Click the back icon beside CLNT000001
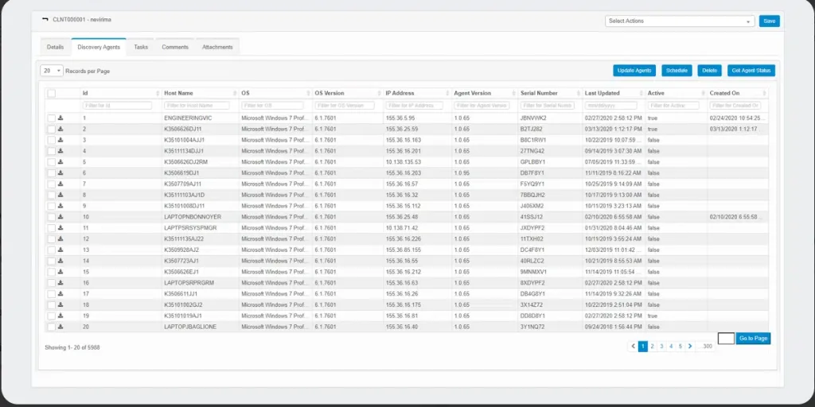Screen dimensions: 815x407 click(x=45, y=20)
